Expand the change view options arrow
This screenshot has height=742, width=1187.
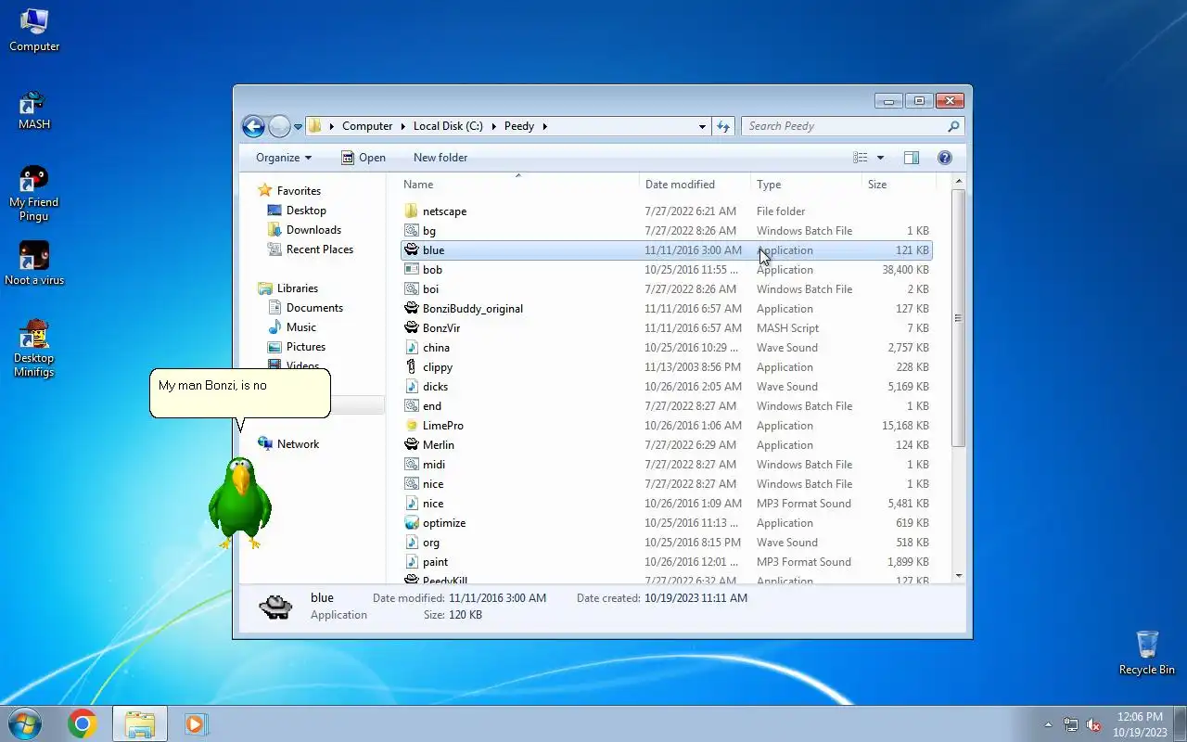[880, 158]
